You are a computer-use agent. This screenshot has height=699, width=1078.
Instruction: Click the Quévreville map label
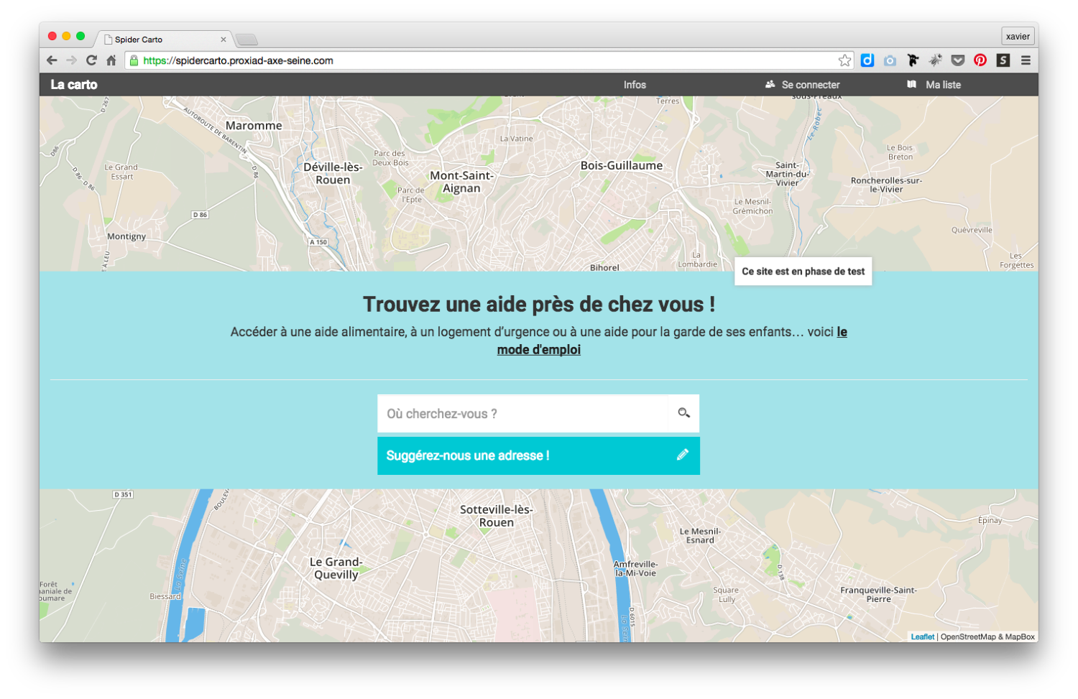tap(972, 230)
